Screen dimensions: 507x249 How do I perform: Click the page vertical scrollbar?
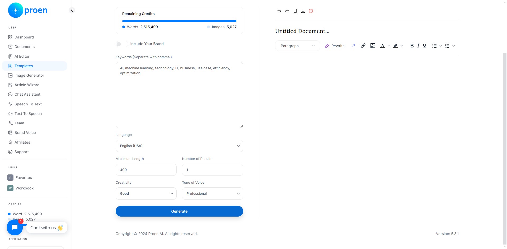pyautogui.click(x=505, y=149)
